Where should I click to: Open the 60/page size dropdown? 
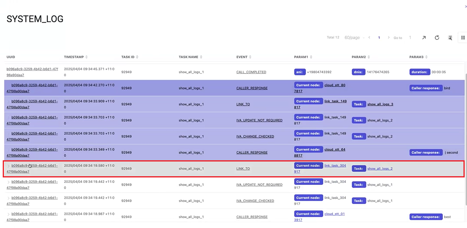(354, 38)
